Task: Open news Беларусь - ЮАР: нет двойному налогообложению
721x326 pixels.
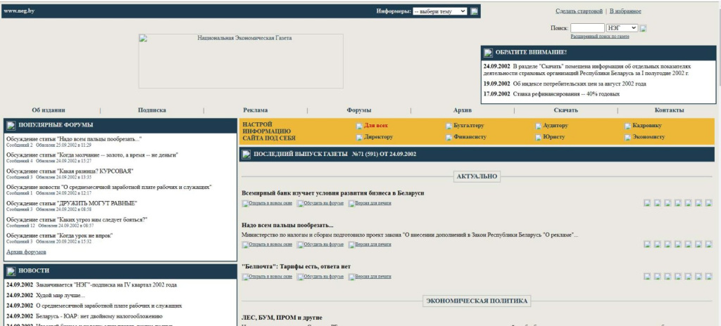Action: pyautogui.click(x=99, y=316)
